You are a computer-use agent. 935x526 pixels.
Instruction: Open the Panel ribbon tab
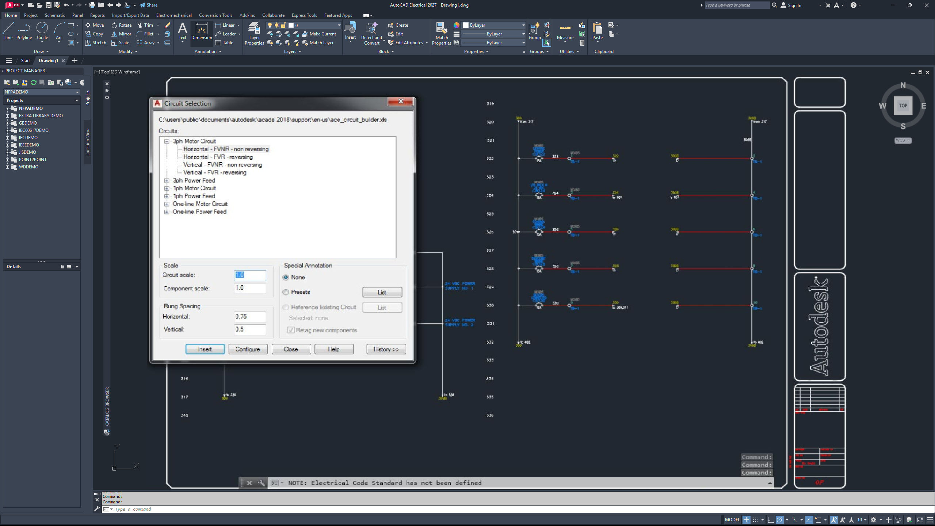point(77,15)
